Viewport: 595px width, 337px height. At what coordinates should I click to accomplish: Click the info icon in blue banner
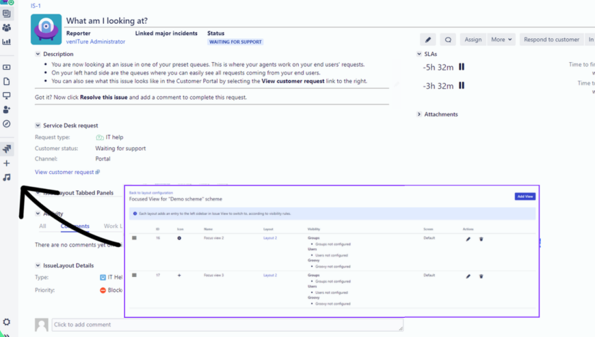(135, 214)
